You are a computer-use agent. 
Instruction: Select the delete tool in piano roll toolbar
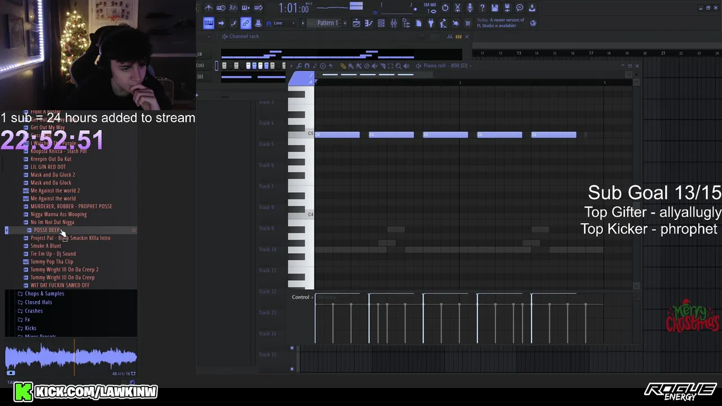(367, 66)
